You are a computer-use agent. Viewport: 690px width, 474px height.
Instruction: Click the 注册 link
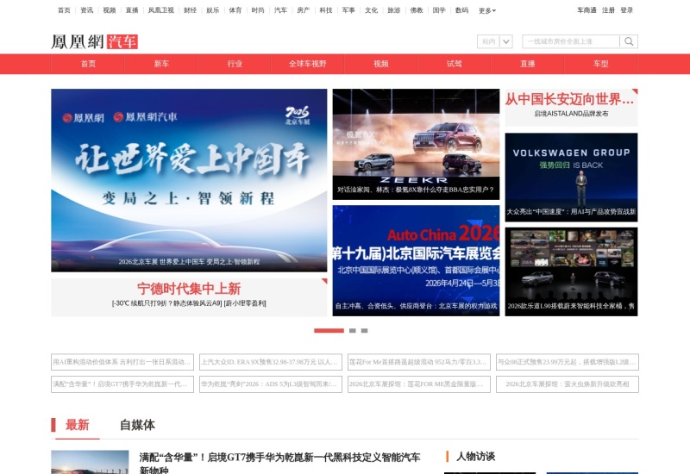click(x=608, y=10)
